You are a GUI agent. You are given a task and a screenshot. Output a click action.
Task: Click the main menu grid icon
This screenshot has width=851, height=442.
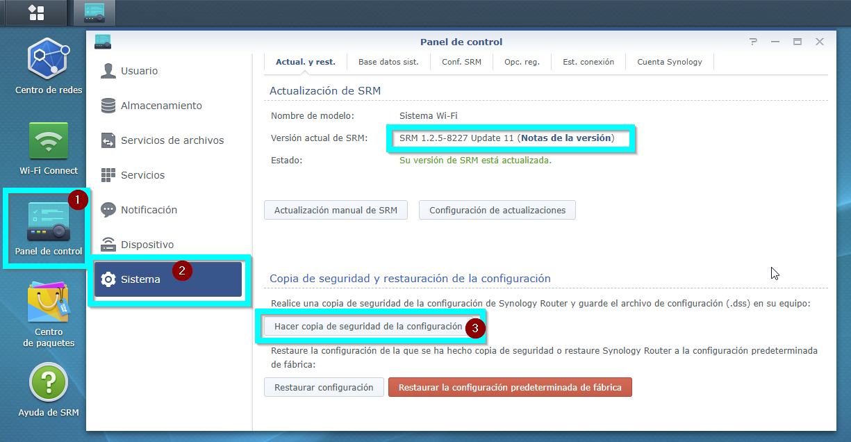point(36,13)
